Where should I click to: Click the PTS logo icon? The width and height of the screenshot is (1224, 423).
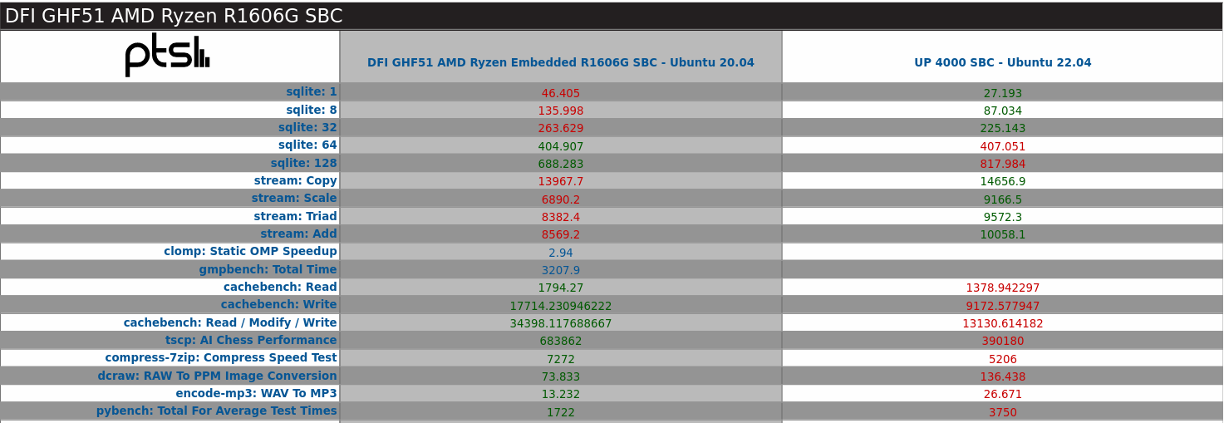[168, 57]
